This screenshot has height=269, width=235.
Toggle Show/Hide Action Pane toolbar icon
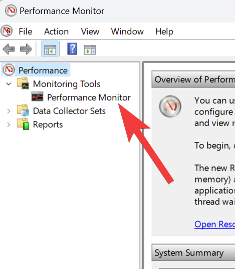[x=90, y=50]
